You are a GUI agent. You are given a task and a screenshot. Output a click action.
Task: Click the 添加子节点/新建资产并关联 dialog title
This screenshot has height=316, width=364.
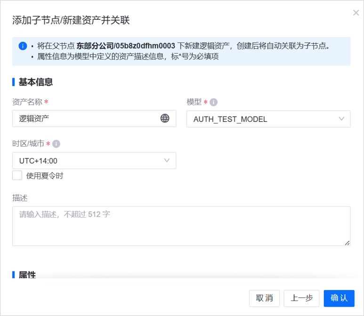coord(71,20)
